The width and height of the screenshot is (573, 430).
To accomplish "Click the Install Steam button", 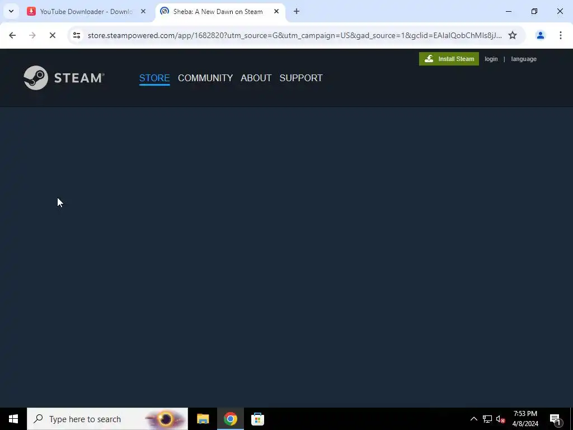I will (449, 59).
